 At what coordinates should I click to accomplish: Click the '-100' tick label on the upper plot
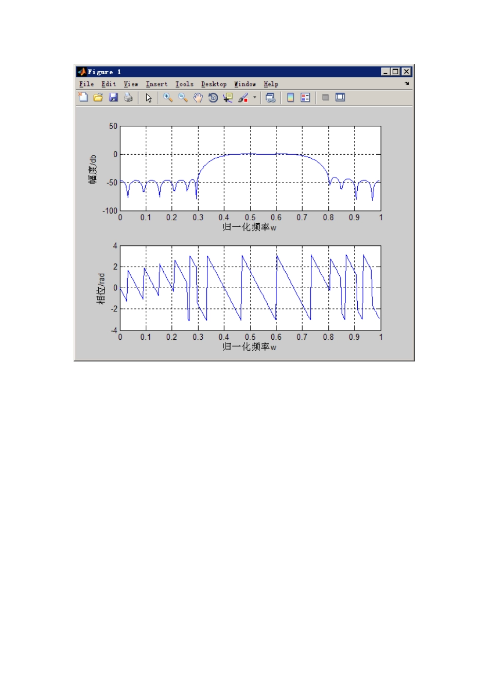tap(110, 210)
